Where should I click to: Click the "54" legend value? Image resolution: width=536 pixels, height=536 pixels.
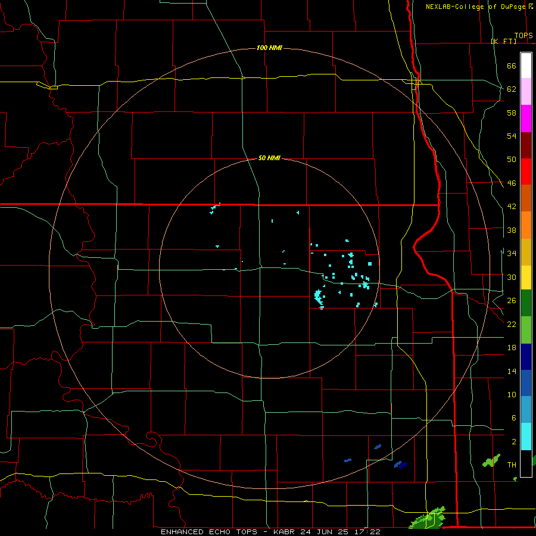512,136
